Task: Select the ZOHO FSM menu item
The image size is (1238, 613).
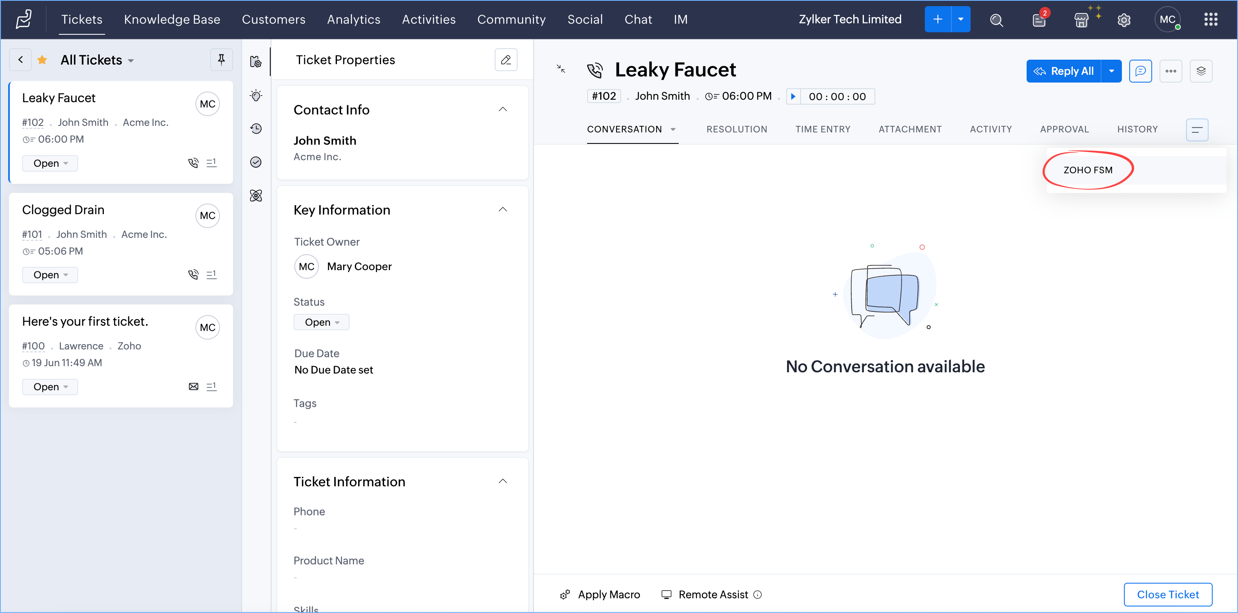Action: coord(1088,170)
